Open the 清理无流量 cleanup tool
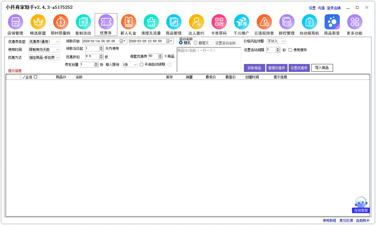The width and height of the screenshot is (376, 225). [x=151, y=22]
